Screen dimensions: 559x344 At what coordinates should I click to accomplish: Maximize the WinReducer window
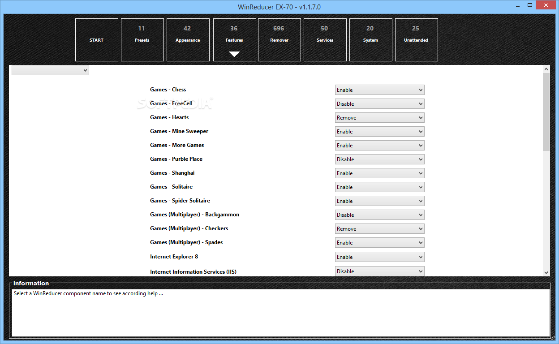pyautogui.click(x=530, y=5)
